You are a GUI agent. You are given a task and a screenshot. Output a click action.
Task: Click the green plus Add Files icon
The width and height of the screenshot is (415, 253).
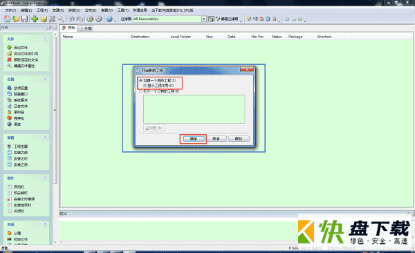(35, 19)
